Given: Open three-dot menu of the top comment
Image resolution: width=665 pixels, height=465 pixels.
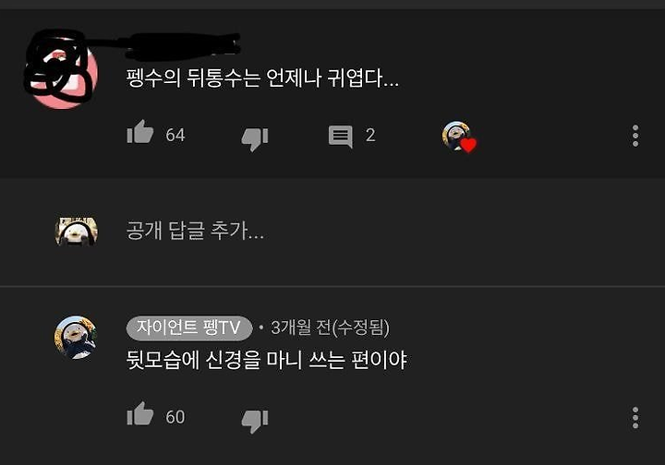Looking at the screenshot, I should click(x=635, y=136).
